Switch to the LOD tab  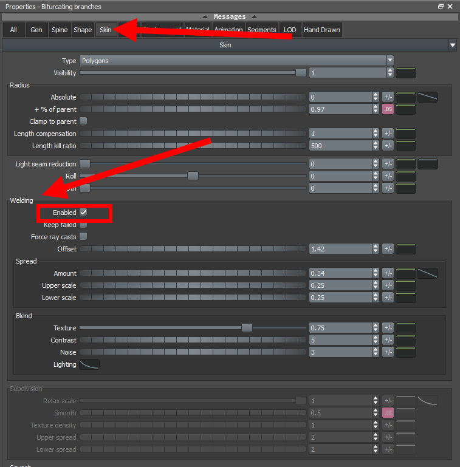(x=290, y=30)
